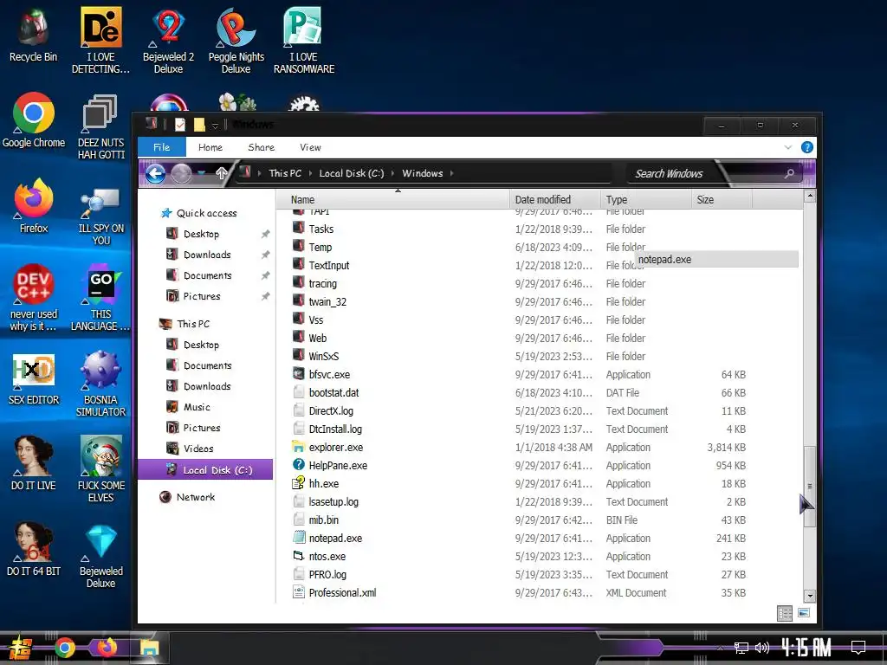The width and height of the screenshot is (887, 665).
Task: Sort files by Type column header
Action: [646, 200]
